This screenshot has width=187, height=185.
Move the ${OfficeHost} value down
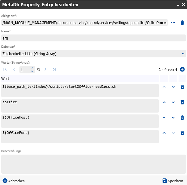[x=173, y=118]
